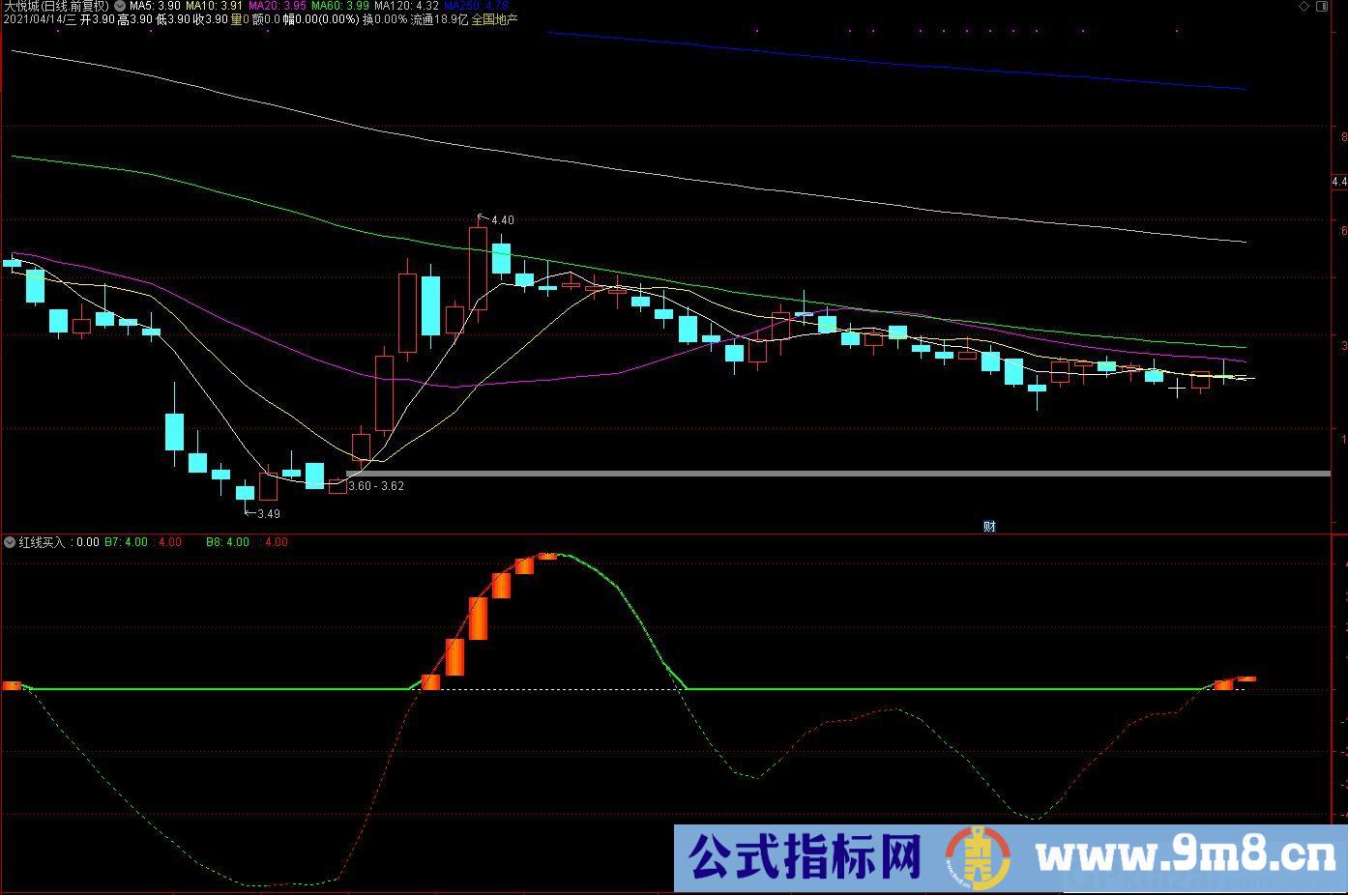Select the stock title 大悦城(日线,前复权)
1348x895 pixels.
[x=56, y=6]
